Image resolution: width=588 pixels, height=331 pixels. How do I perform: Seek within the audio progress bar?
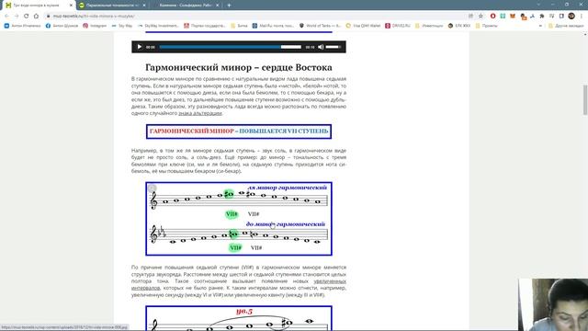click(231, 47)
